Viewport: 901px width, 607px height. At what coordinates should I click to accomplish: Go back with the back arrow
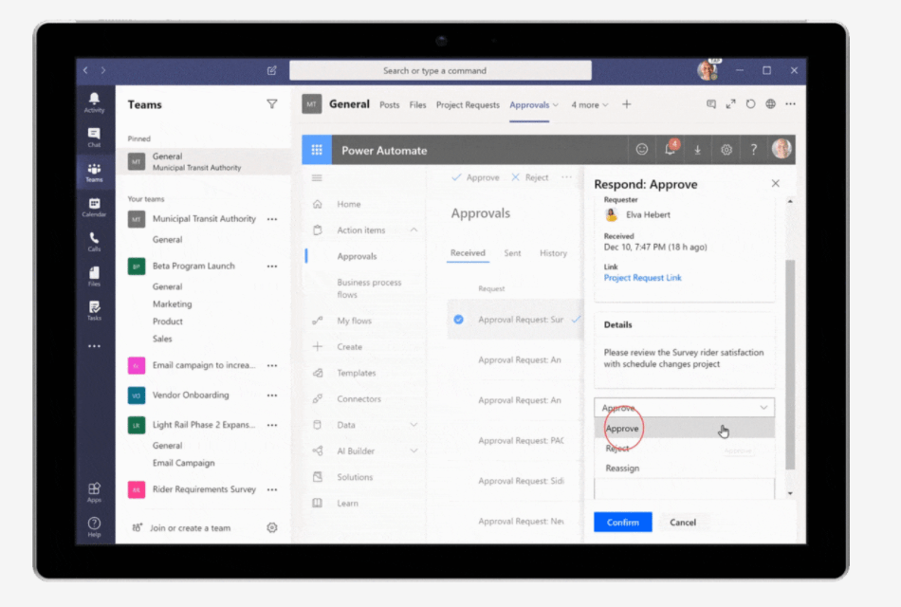[85, 70]
